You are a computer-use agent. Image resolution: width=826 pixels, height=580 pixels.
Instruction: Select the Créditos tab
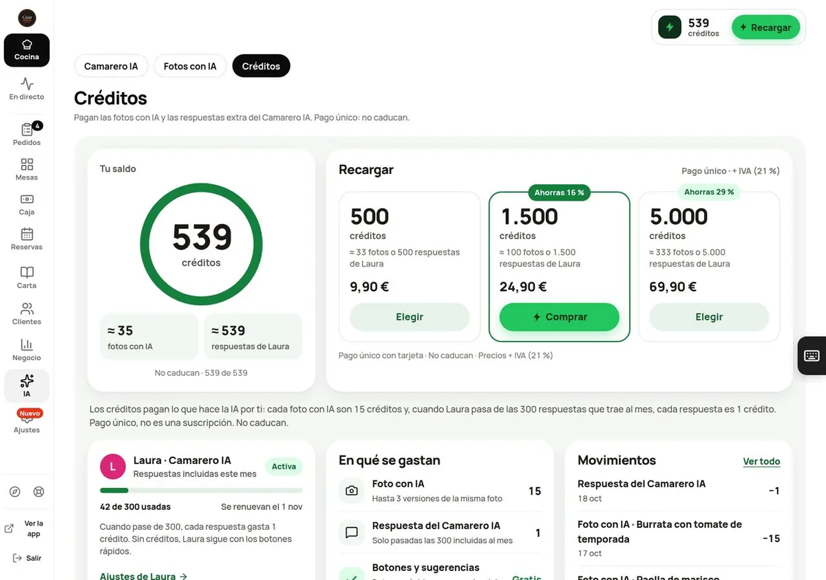click(261, 66)
